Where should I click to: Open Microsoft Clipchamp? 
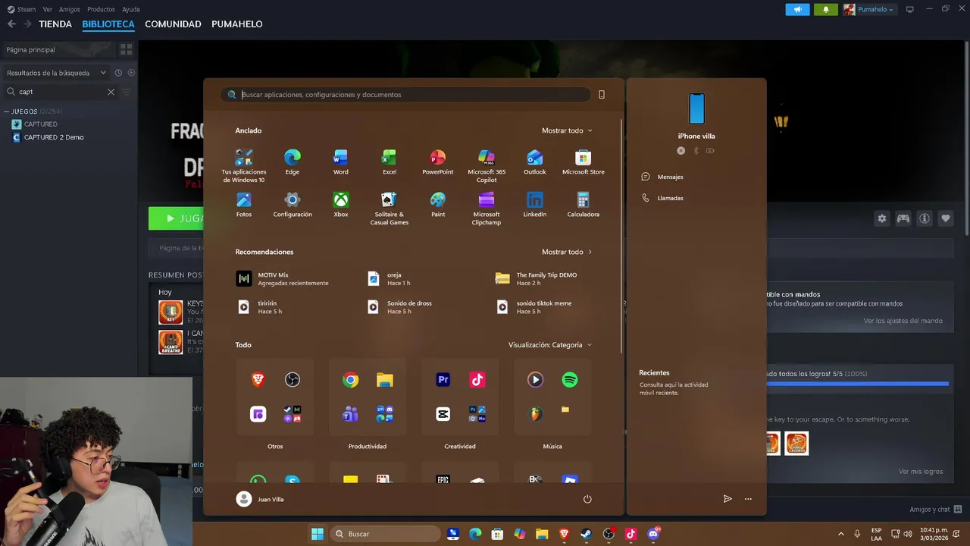coord(486,208)
